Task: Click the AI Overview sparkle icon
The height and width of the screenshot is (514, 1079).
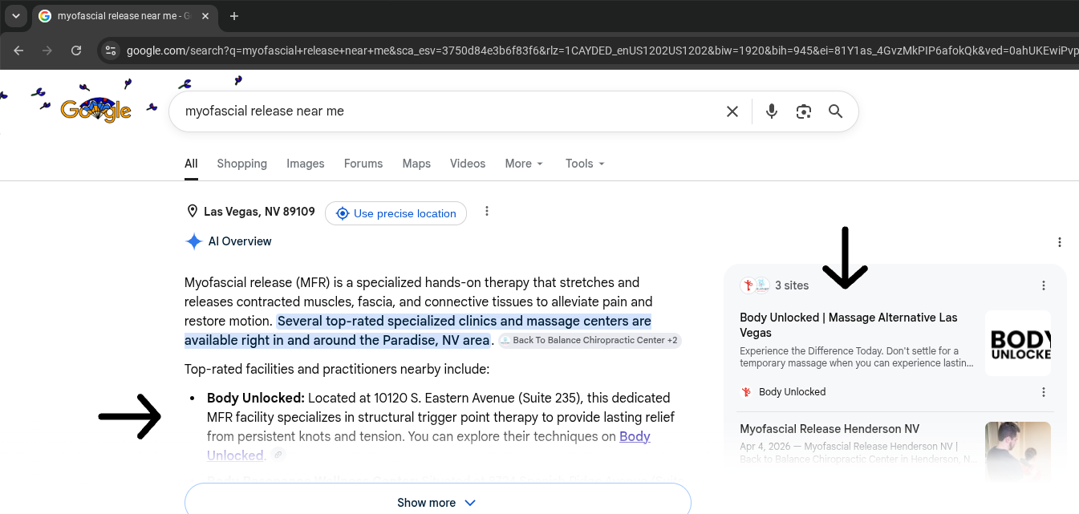Action: 193,241
